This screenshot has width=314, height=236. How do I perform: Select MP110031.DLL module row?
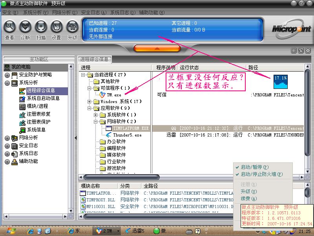(157, 206)
